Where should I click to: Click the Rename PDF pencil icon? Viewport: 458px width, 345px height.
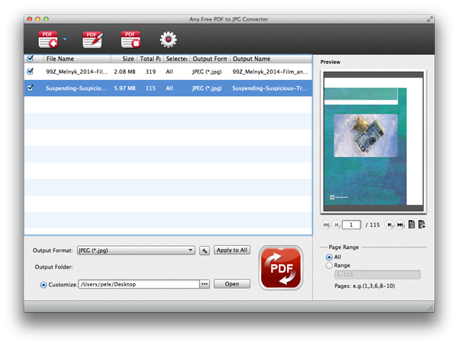tap(92, 40)
